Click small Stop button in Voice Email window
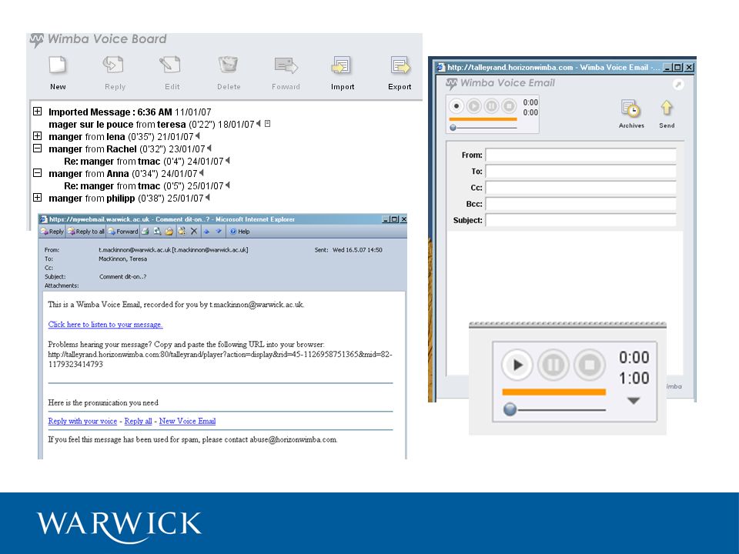739x554 pixels. tap(509, 106)
